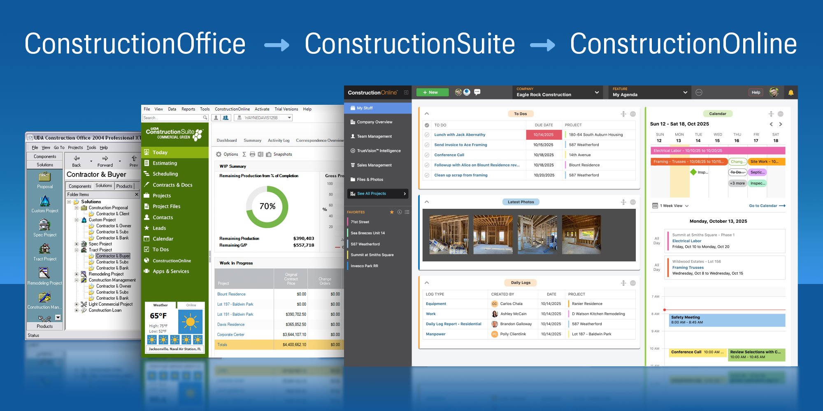Open the Go To menu in ConstructionOffice

59,148
